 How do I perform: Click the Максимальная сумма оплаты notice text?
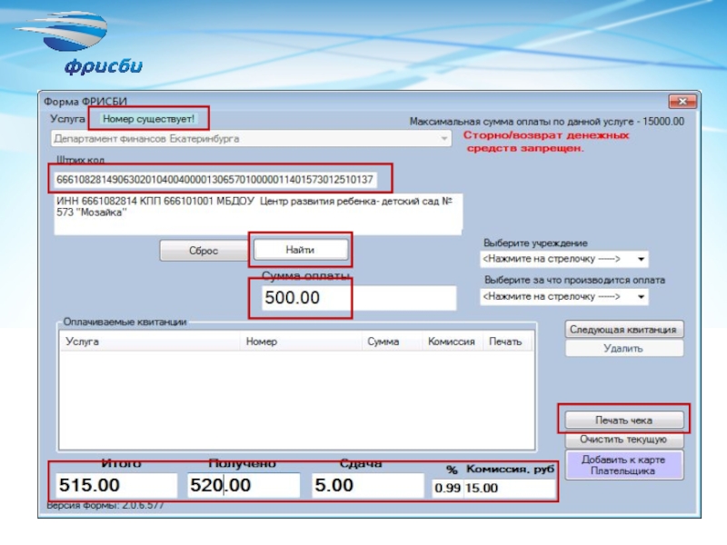[x=547, y=122]
